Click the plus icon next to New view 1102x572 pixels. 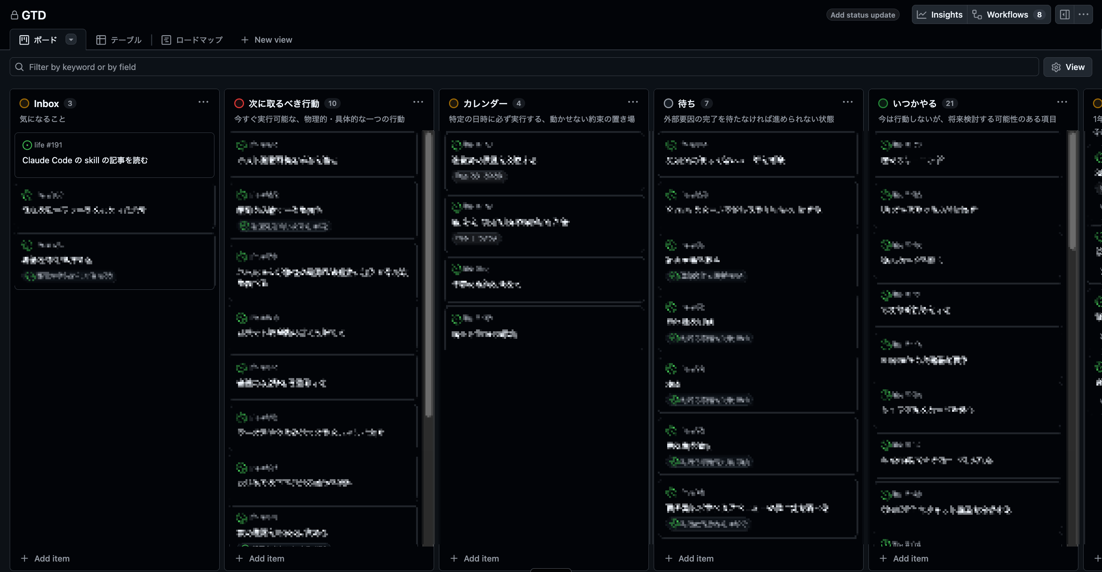click(x=244, y=39)
